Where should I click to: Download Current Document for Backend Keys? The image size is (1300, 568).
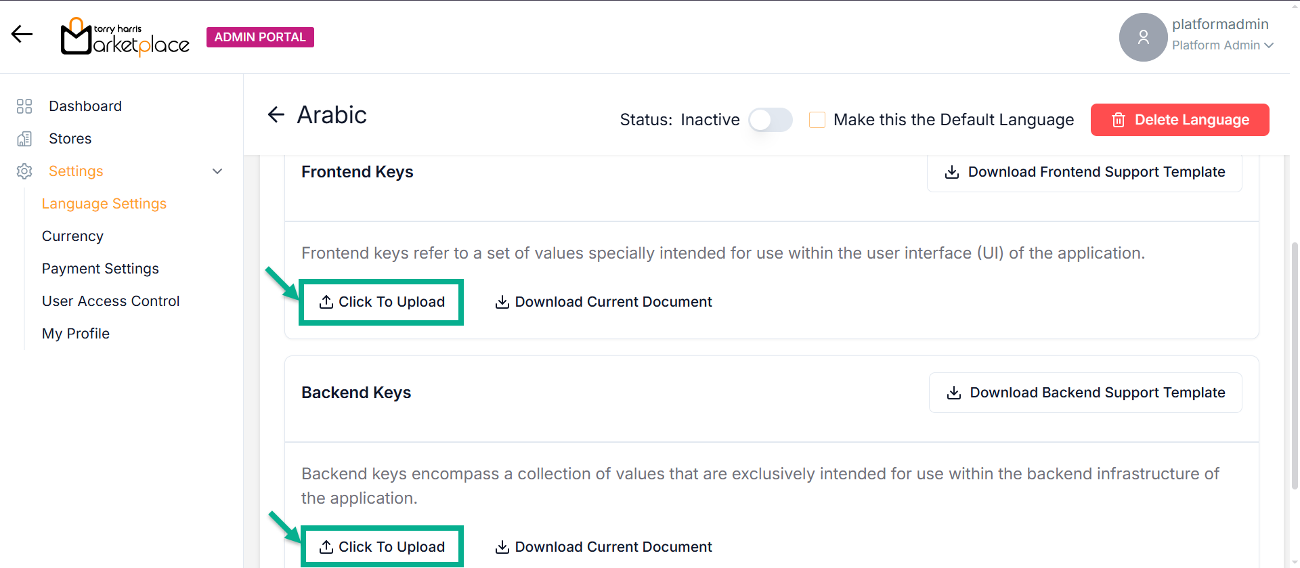(x=603, y=547)
